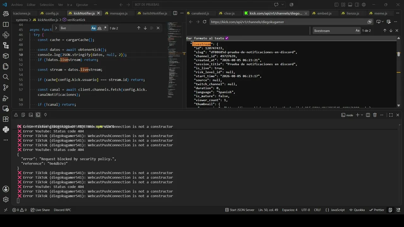Kill the terminal with trash icon
The image size is (404, 227).
[375, 115]
